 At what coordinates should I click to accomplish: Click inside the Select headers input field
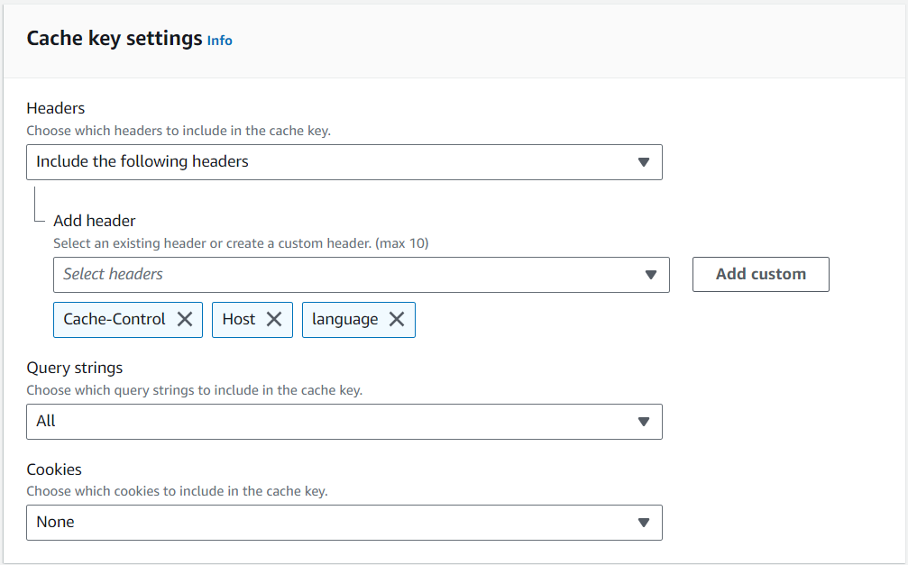[271, 274]
